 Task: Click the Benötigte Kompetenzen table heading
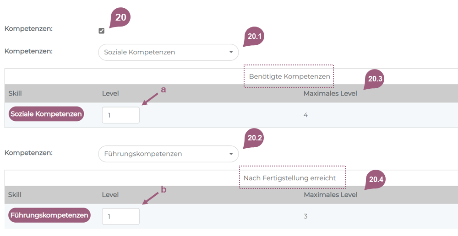[x=289, y=76]
